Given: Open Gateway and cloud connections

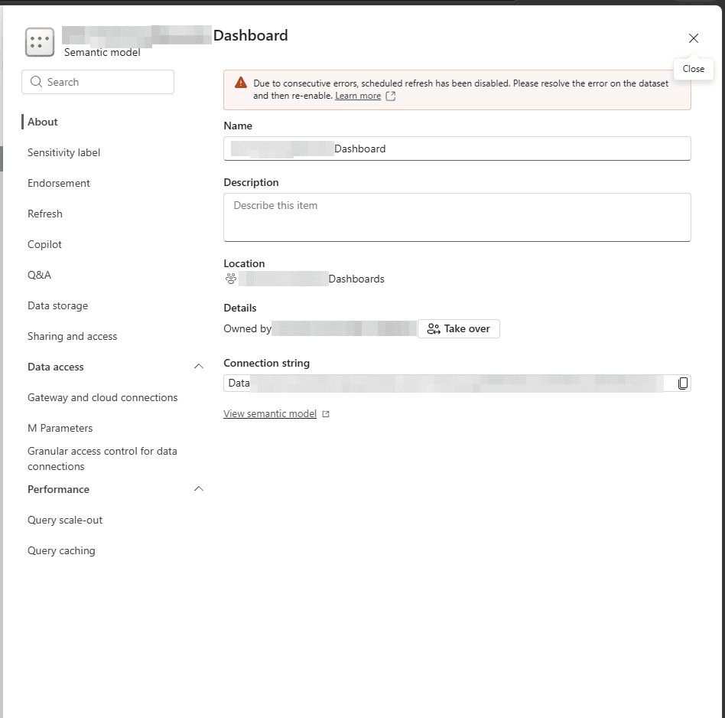Looking at the screenshot, I should (x=102, y=397).
